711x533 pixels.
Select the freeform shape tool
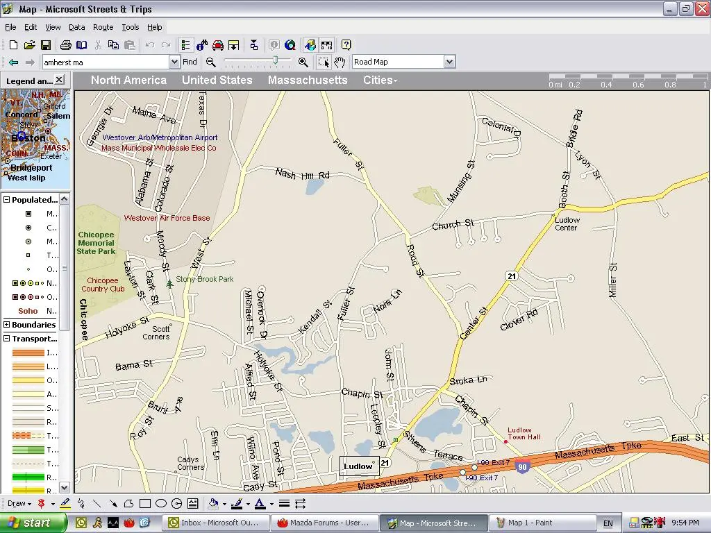pos(129,503)
